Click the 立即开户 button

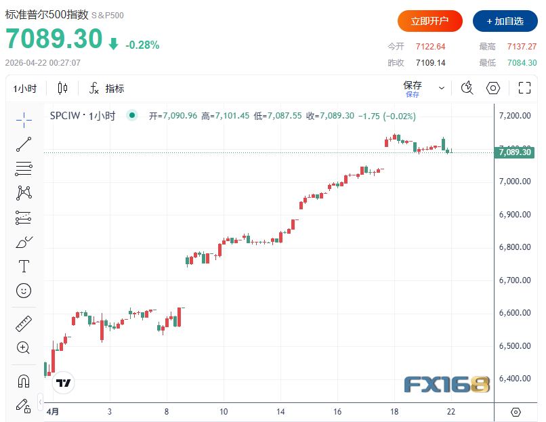click(429, 21)
